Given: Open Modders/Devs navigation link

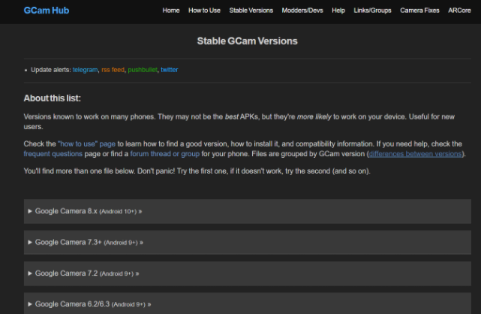Looking at the screenshot, I should point(302,11).
